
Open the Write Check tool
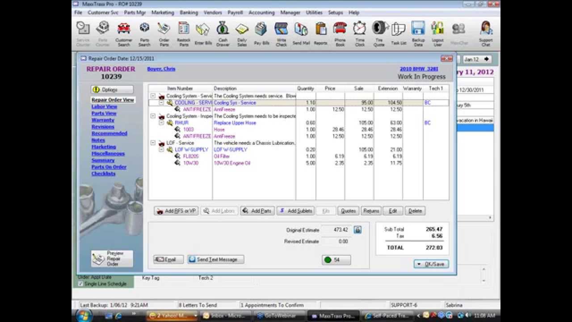pos(281,34)
